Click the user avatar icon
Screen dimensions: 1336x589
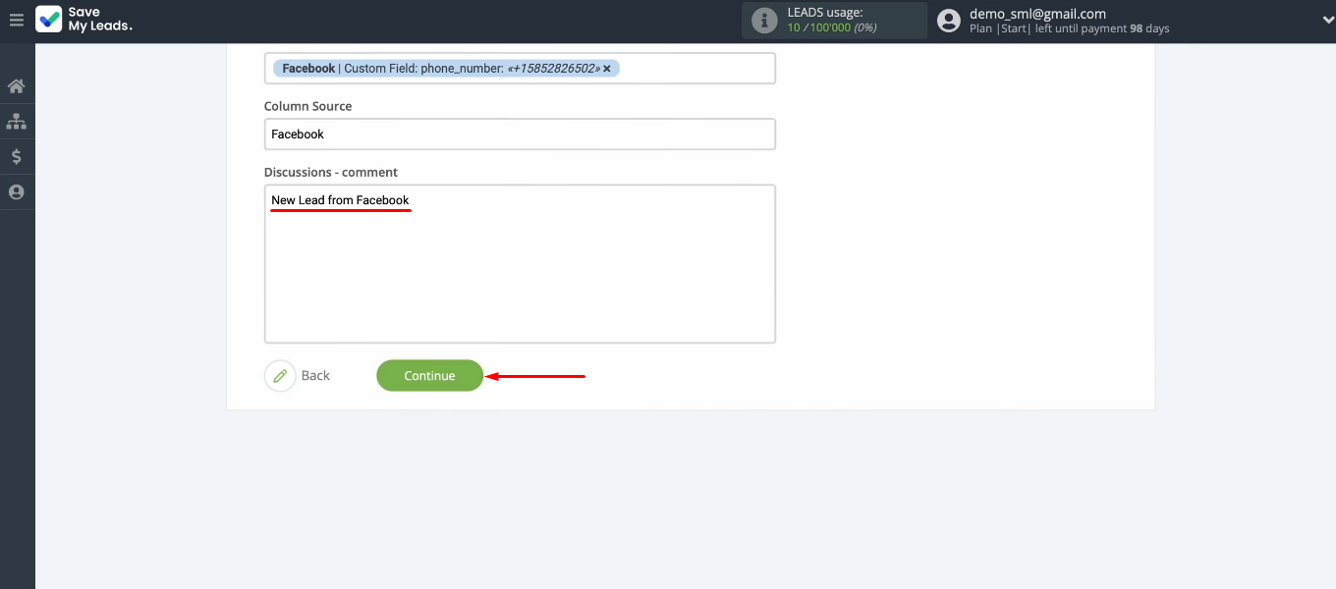click(948, 21)
